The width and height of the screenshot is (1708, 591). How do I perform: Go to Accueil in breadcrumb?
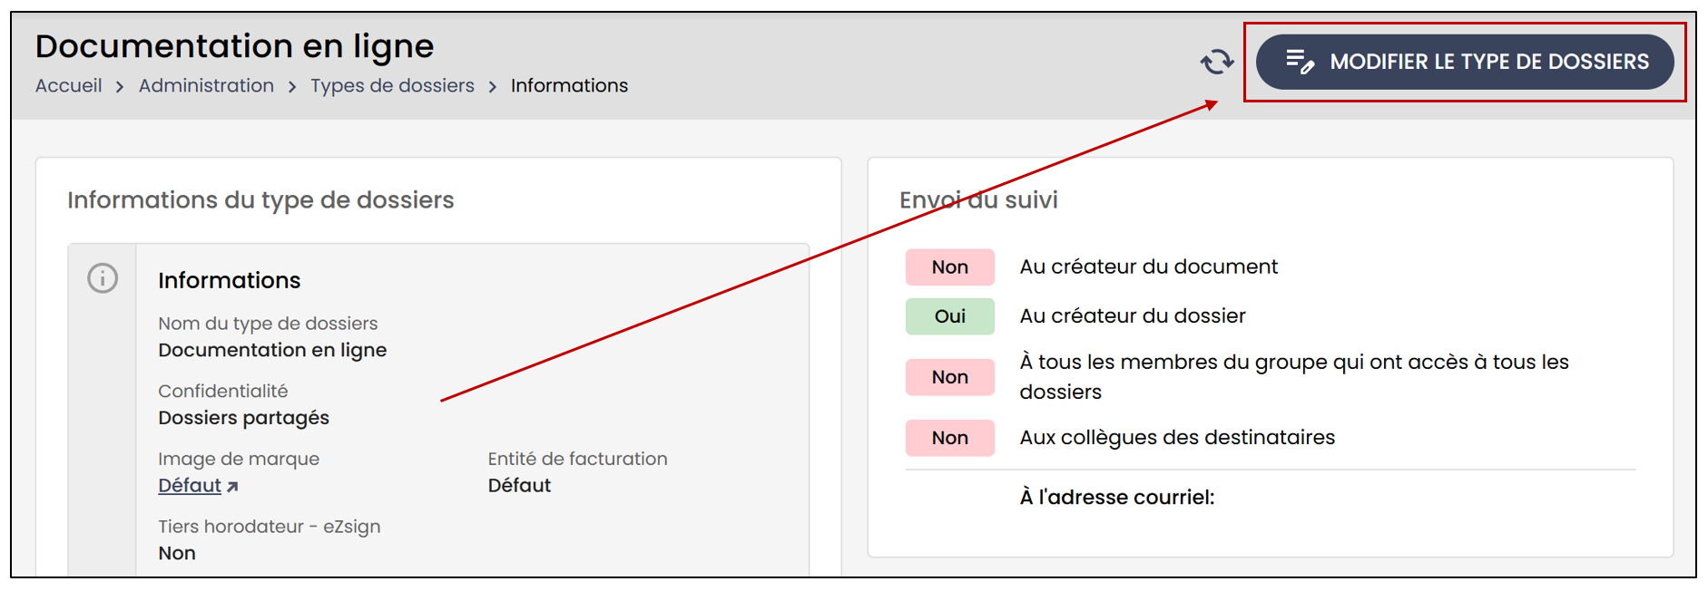pyautogui.click(x=69, y=86)
